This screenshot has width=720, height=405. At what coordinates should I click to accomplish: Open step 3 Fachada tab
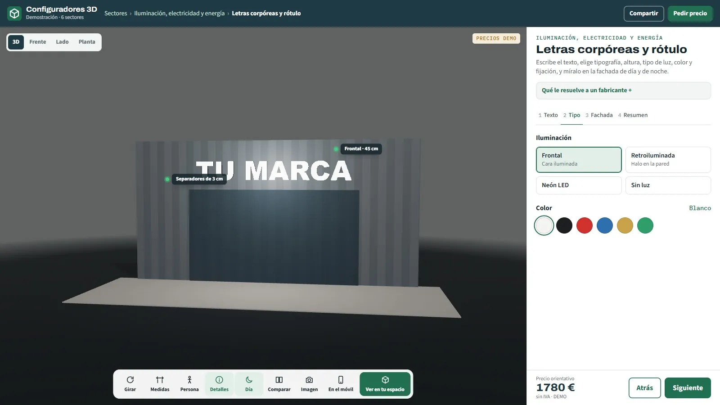(599, 115)
